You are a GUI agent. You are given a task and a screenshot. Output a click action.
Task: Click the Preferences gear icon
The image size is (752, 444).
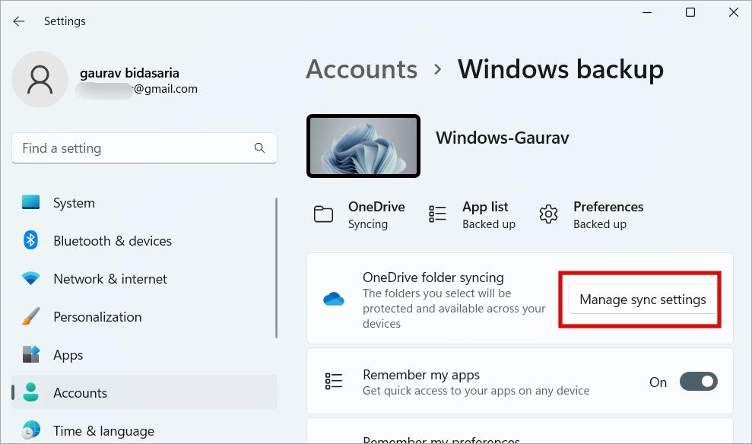pyautogui.click(x=548, y=214)
